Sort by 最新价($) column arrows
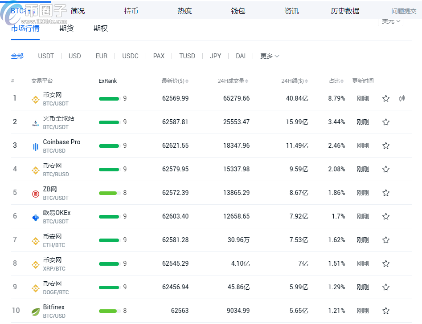 tap(187, 81)
